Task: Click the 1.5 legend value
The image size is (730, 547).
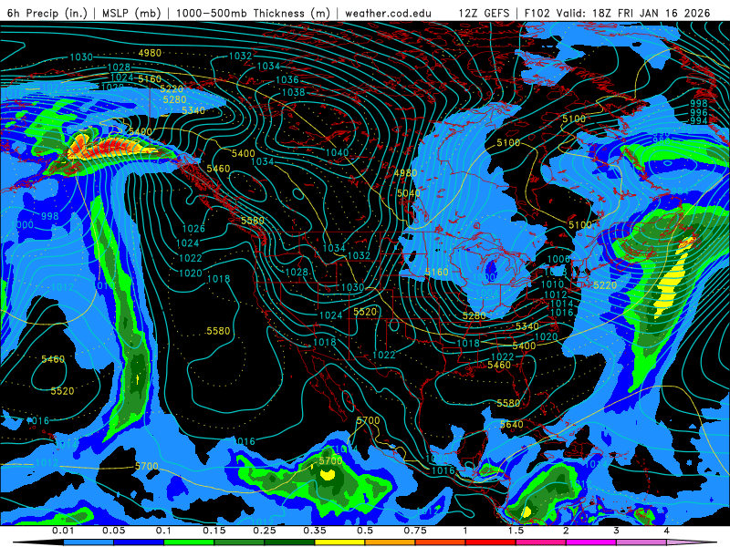Action: tap(516, 531)
